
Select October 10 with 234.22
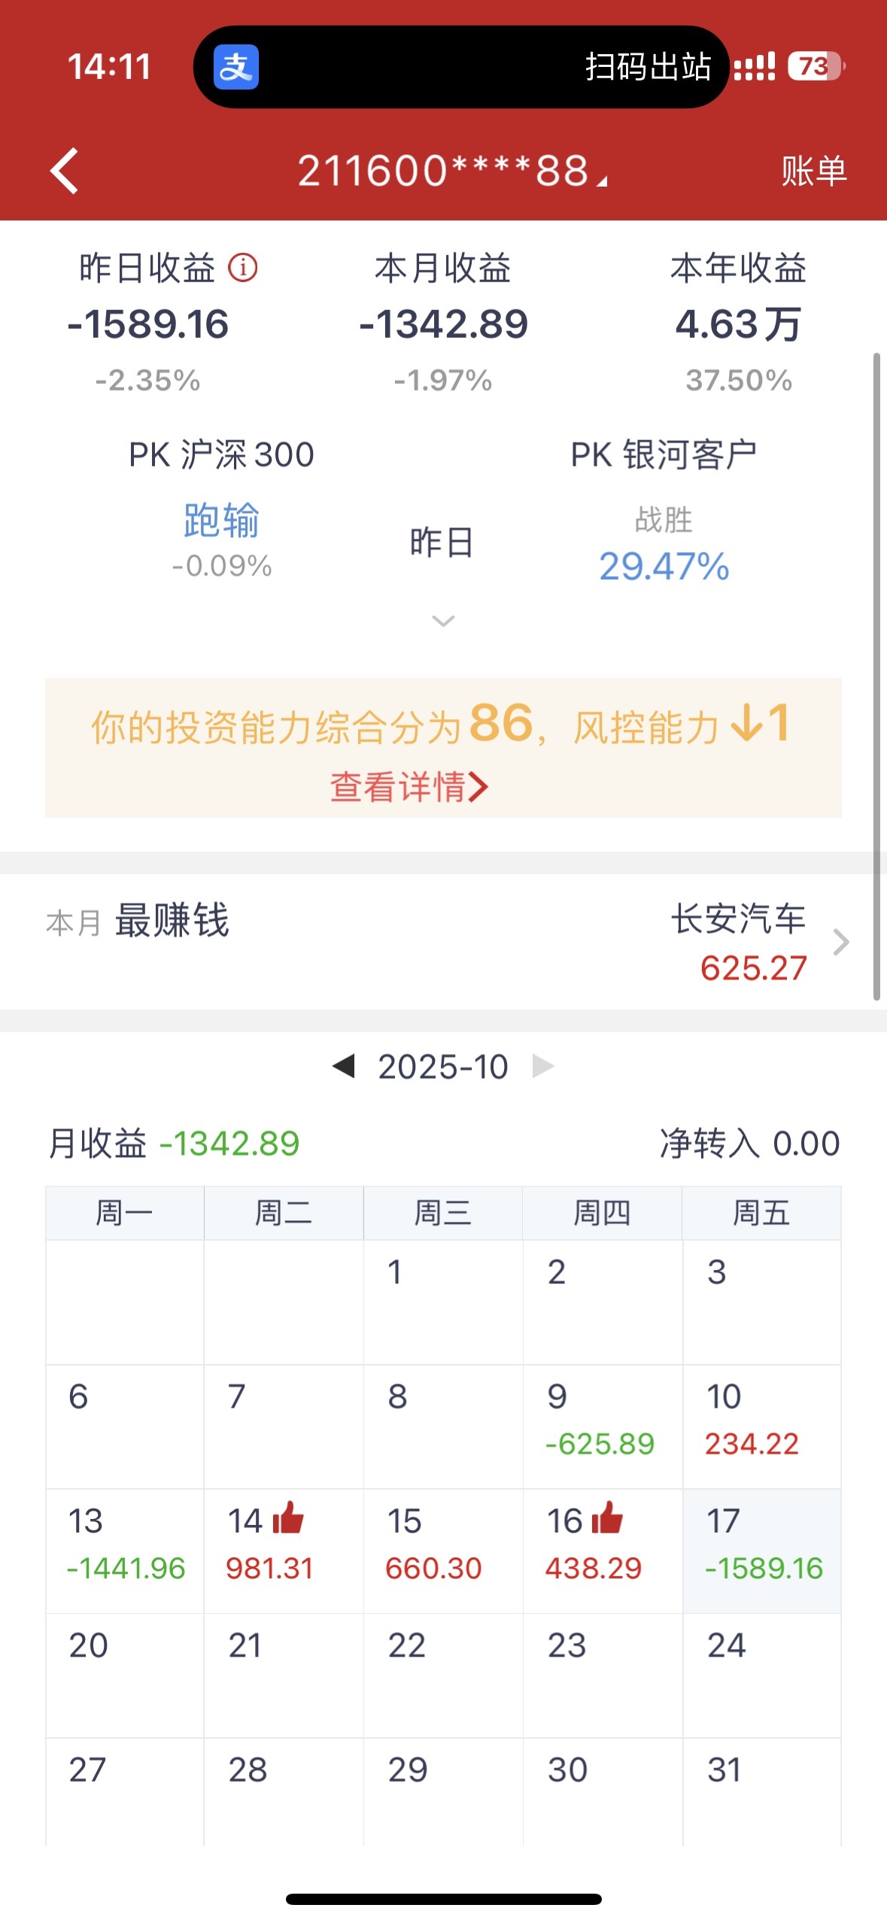761,1426
